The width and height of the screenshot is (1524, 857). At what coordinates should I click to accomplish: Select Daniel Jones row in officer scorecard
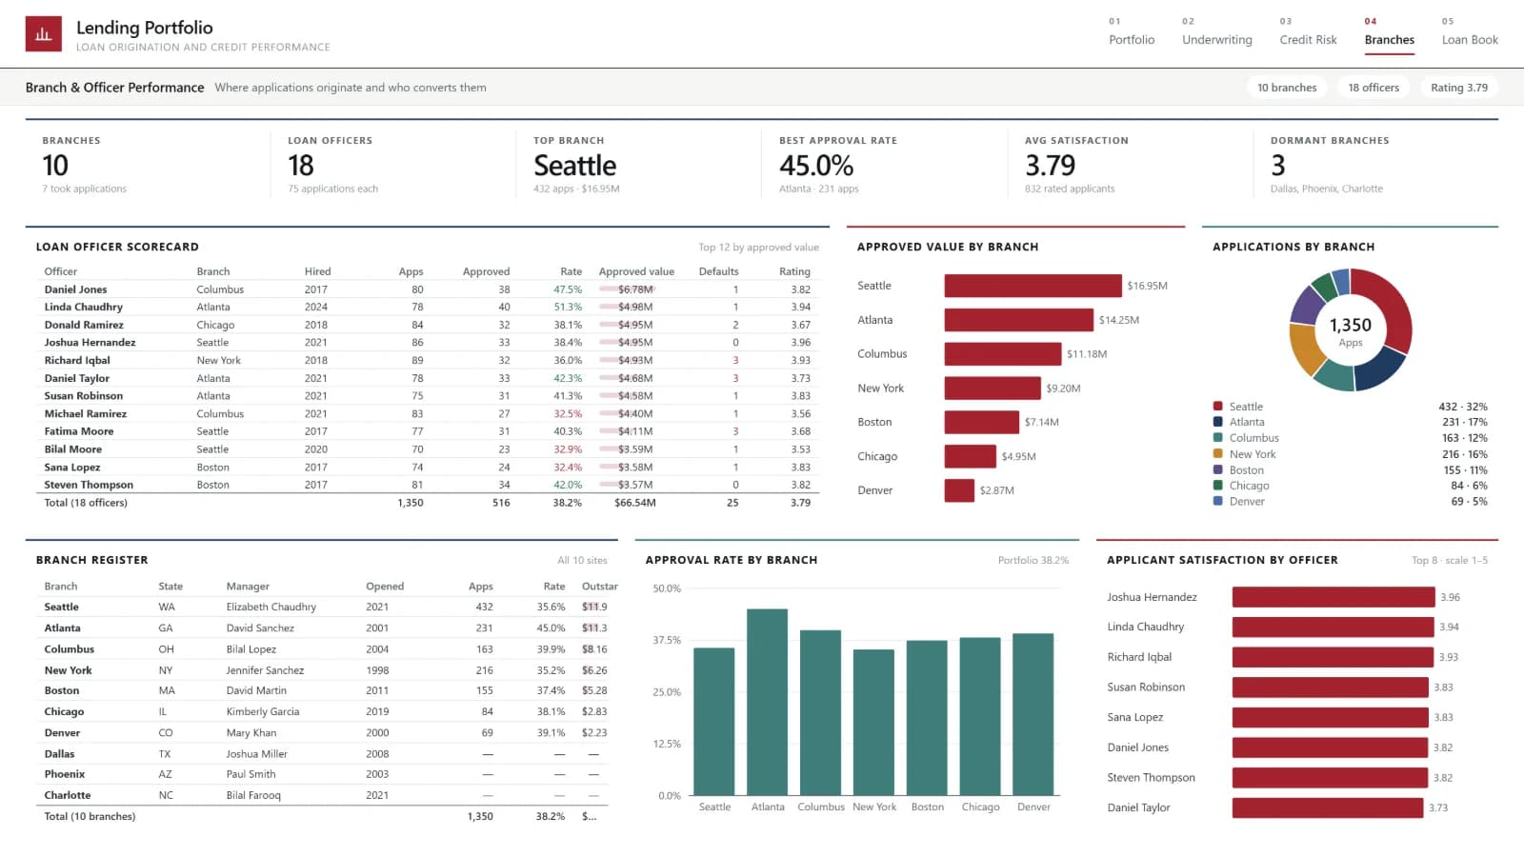pos(428,289)
